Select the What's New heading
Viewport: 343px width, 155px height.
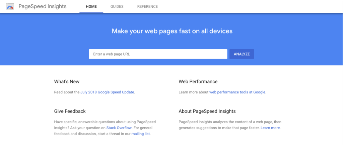pyautogui.click(x=67, y=82)
